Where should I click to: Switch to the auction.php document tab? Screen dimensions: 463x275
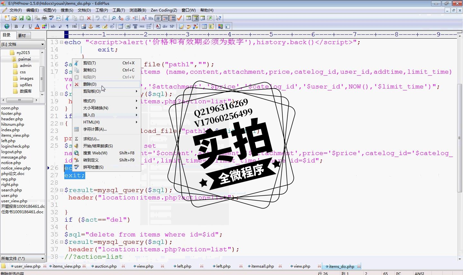click(x=105, y=266)
